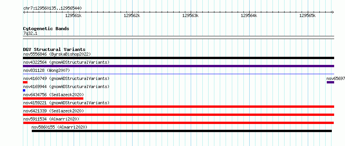Click the 129563k ruler position
Image resolution: width=345 pixels, height=146 pixels.
(191, 15)
